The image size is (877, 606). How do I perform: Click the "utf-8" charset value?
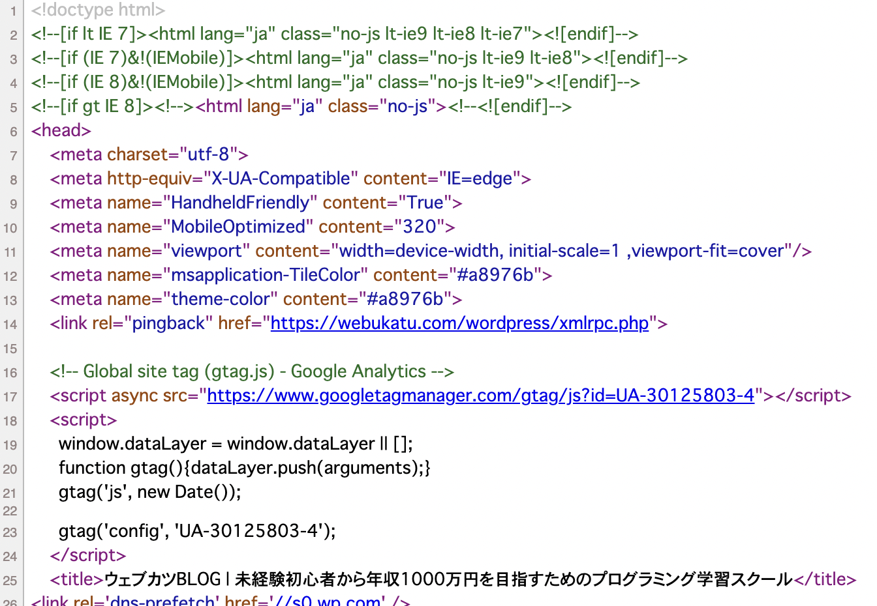pos(208,154)
